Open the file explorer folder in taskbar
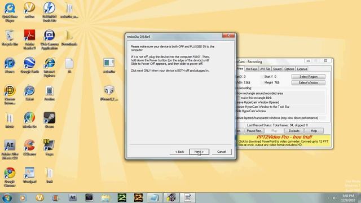Screen dimensions: 361x203 (105, 198)
